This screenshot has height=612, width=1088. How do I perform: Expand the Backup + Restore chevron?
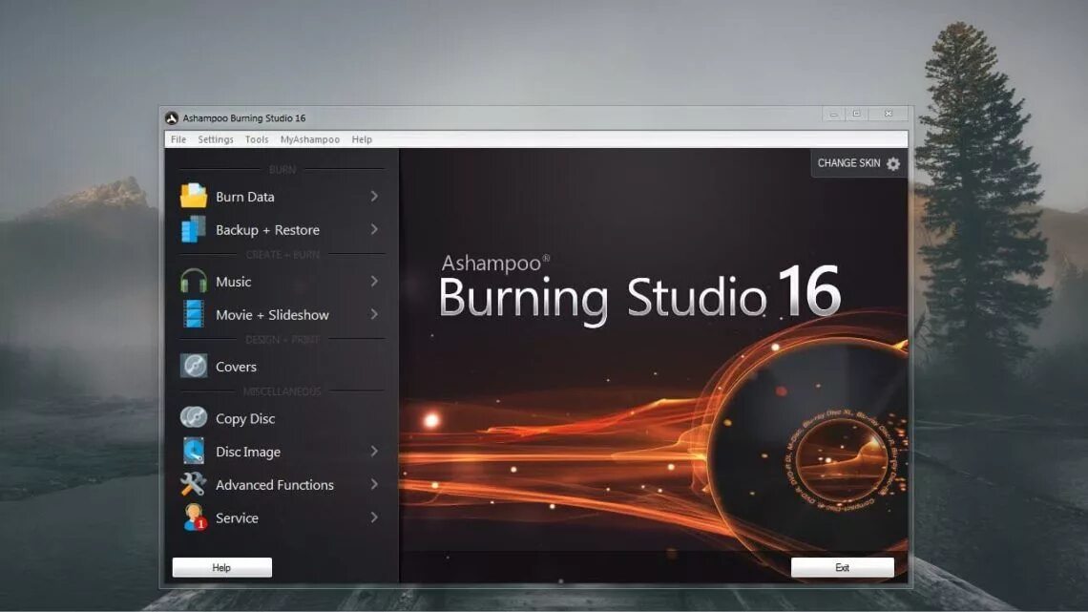coord(376,229)
